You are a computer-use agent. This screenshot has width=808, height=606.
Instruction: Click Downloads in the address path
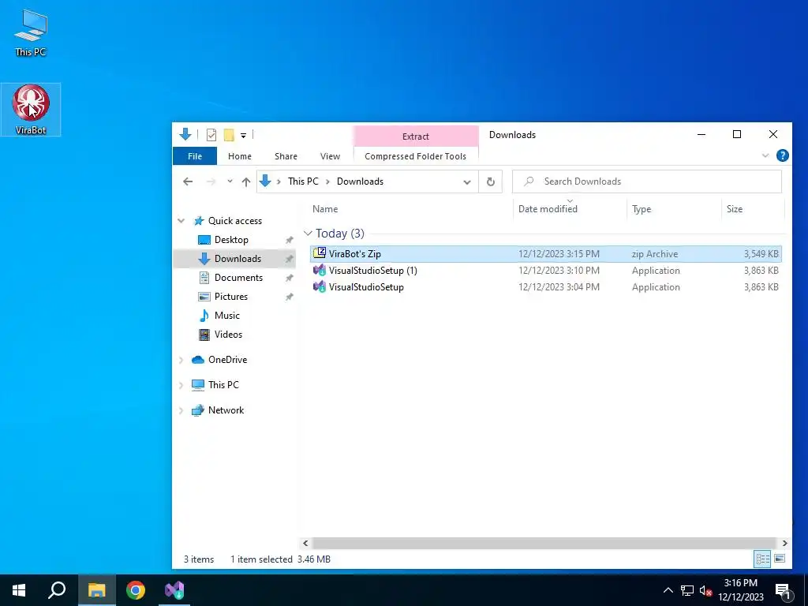tap(360, 181)
